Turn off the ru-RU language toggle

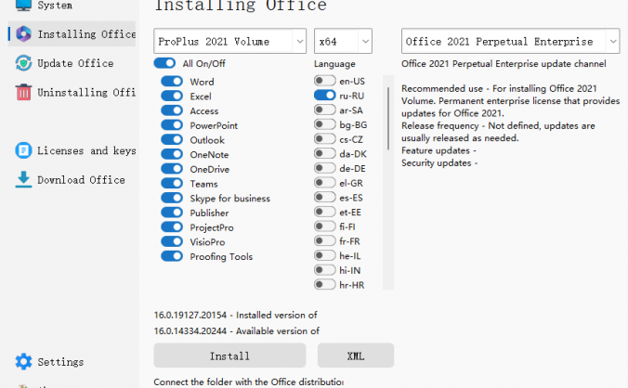tap(325, 96)
